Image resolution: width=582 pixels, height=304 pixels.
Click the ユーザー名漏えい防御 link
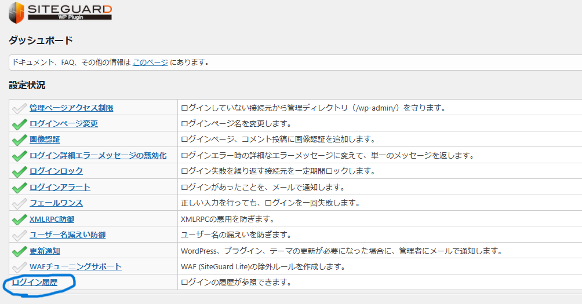tap(68, 235)
